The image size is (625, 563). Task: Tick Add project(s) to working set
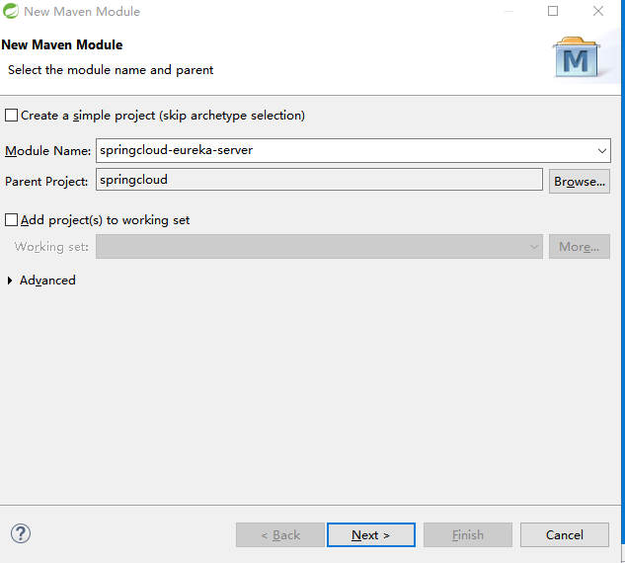[x=11, y=219]
